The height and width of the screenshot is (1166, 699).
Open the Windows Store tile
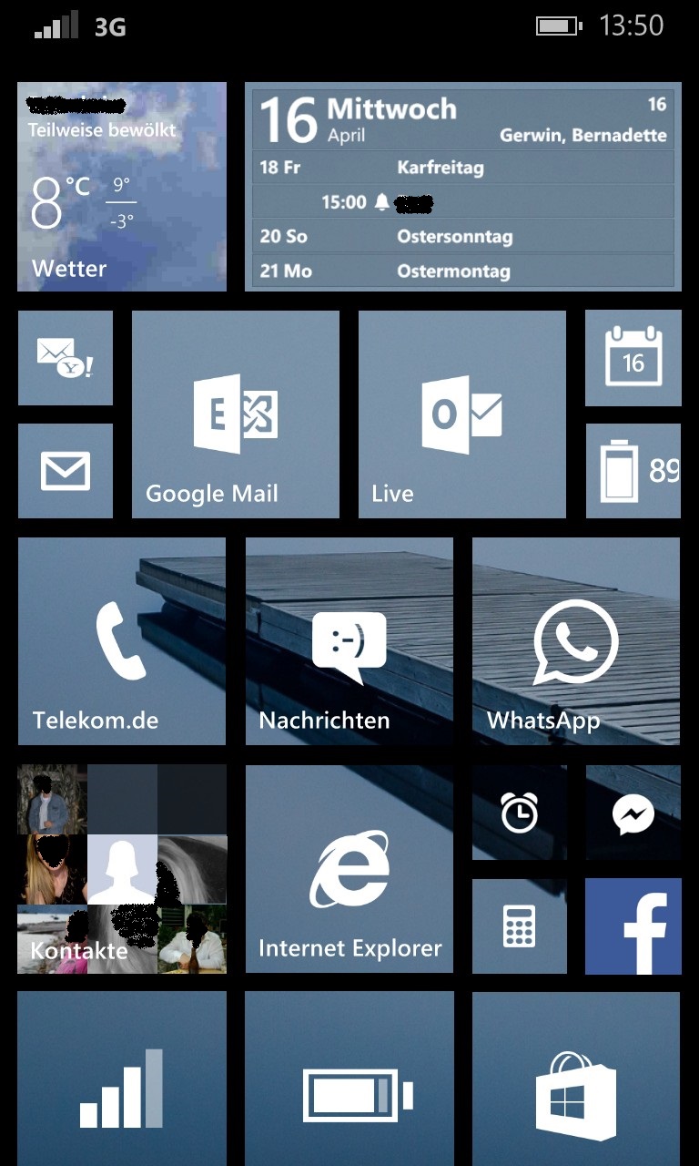click(576, 1079)
